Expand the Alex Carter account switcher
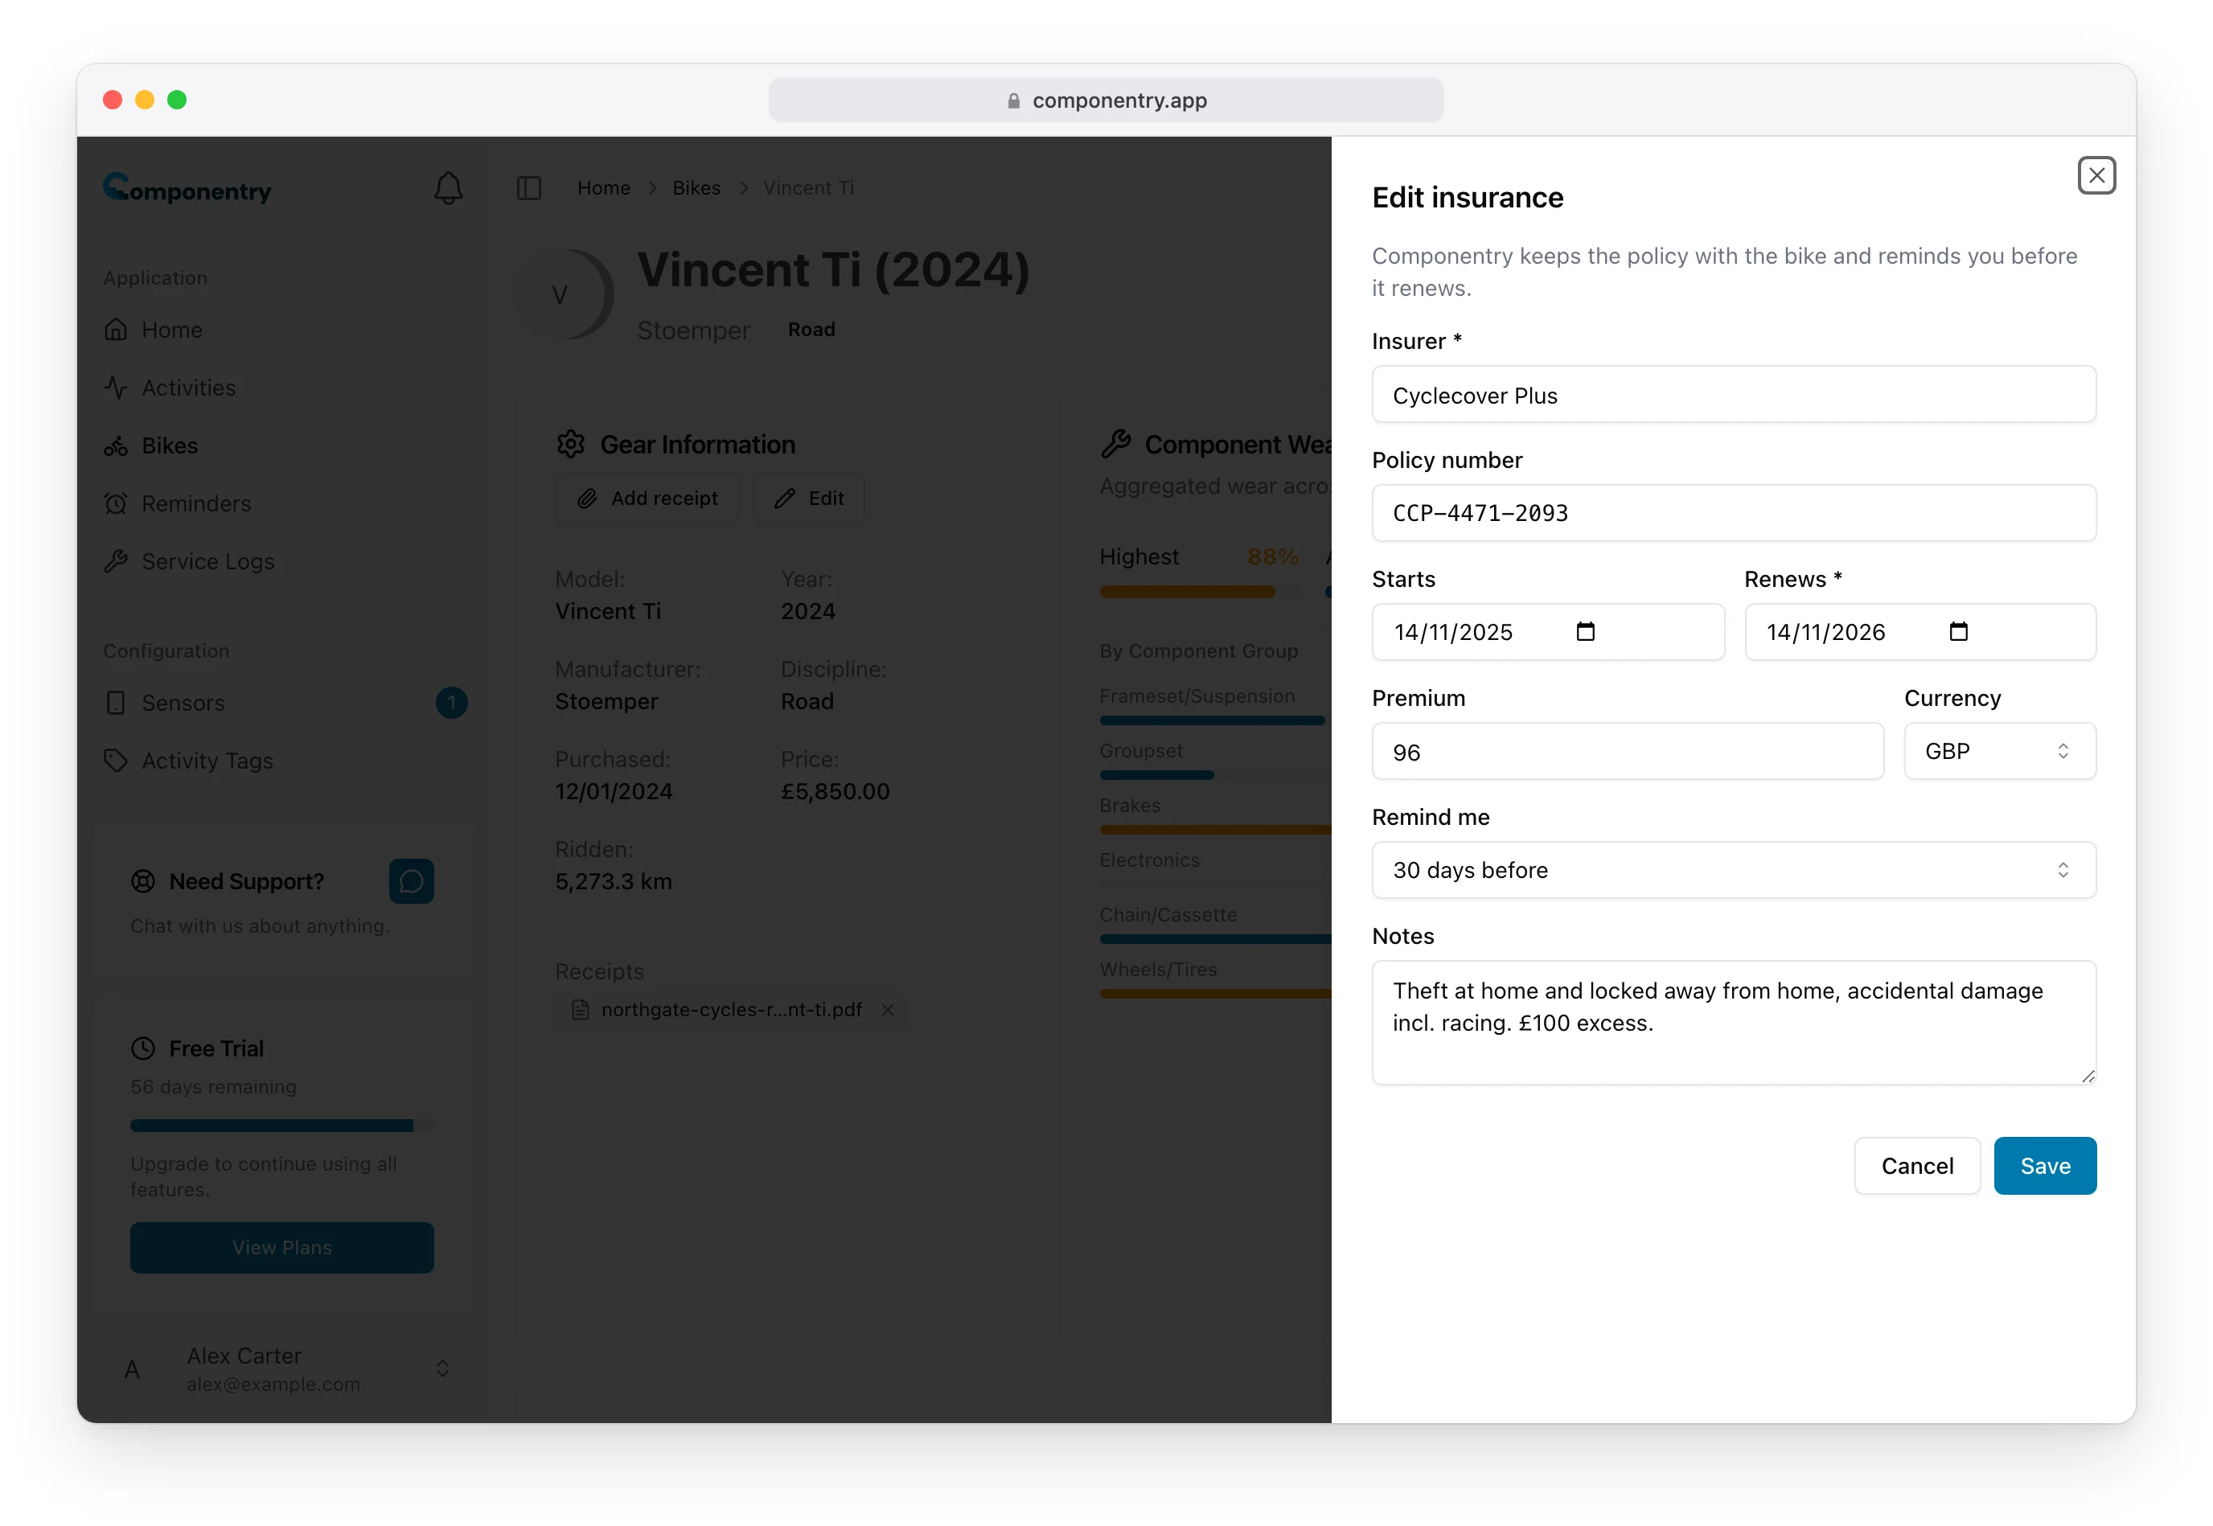This screenshot has height=1526, width=2213. [443, 1369]
